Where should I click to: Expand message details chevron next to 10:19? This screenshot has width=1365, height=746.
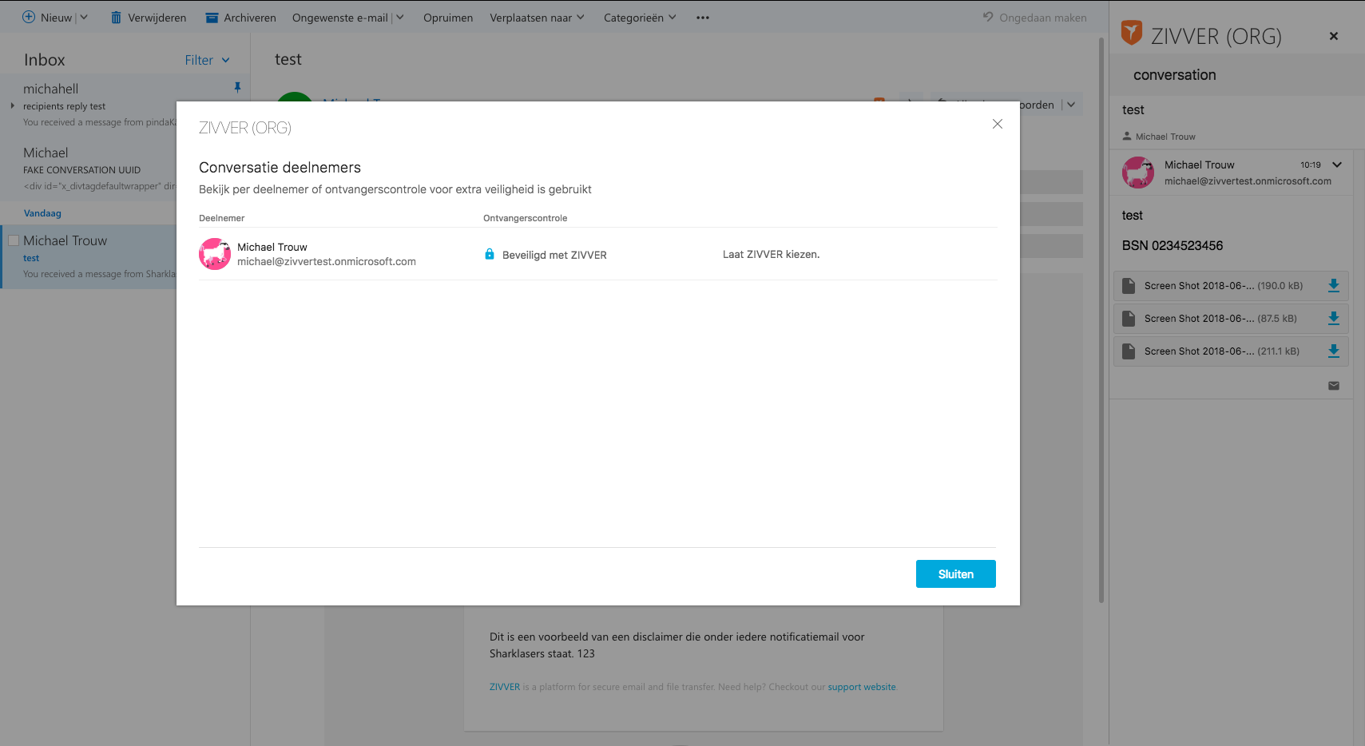pos(1337,165)
